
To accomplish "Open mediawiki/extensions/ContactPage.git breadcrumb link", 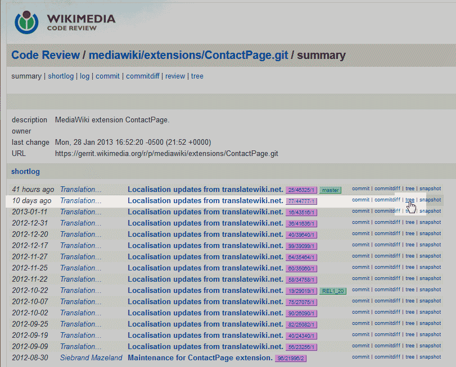I will (x=188, y=55).
